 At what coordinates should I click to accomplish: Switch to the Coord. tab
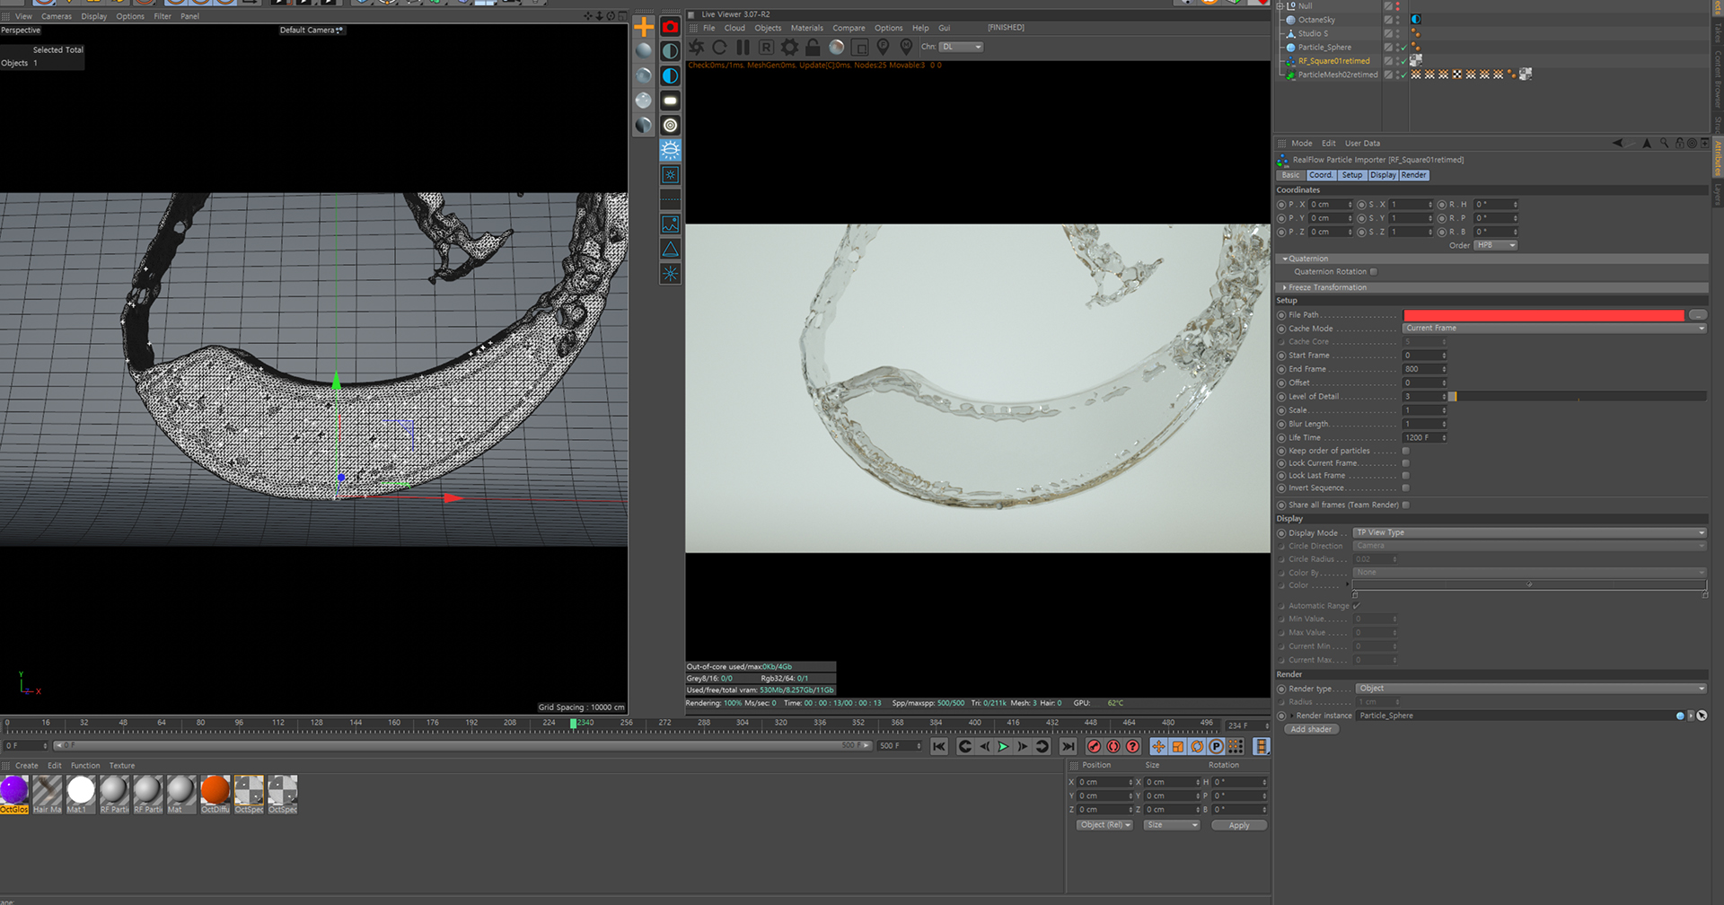1321,175
